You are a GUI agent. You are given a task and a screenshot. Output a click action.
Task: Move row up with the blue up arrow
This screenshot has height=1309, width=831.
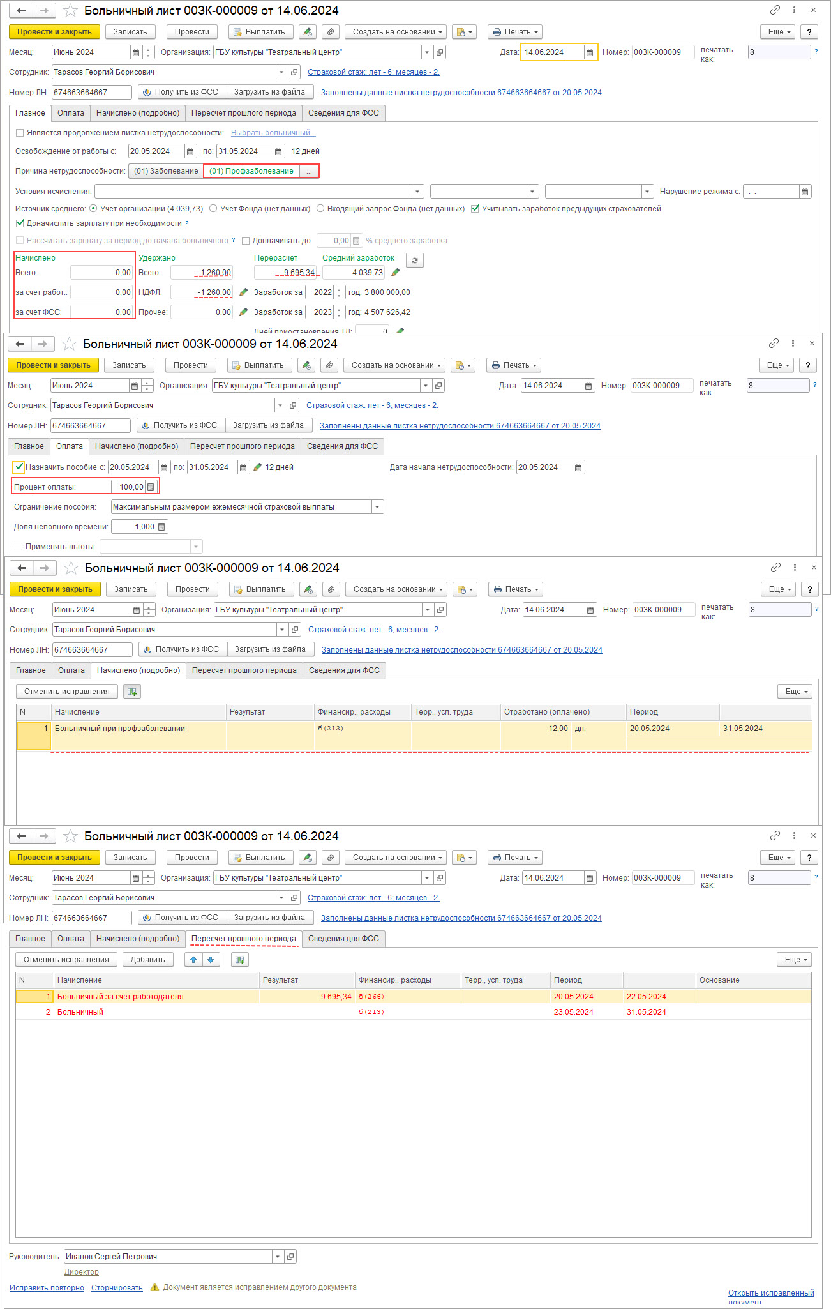(193, 960)
